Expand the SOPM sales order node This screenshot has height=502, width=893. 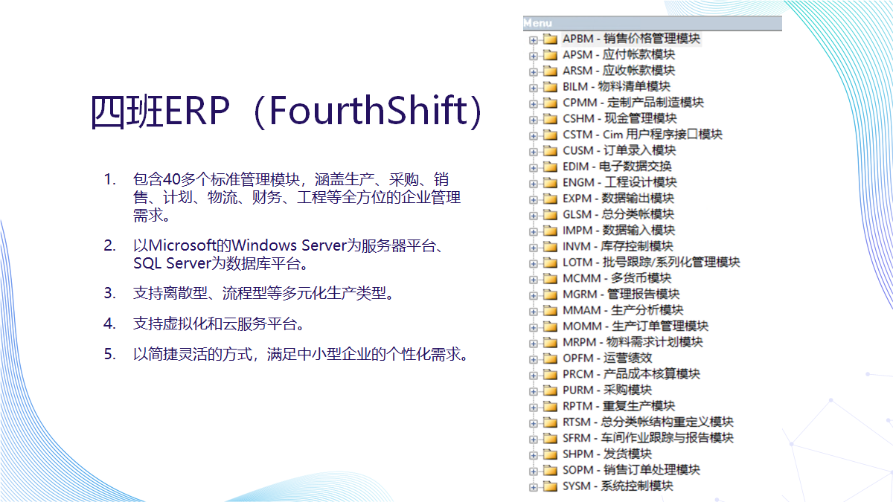point(533,470)
